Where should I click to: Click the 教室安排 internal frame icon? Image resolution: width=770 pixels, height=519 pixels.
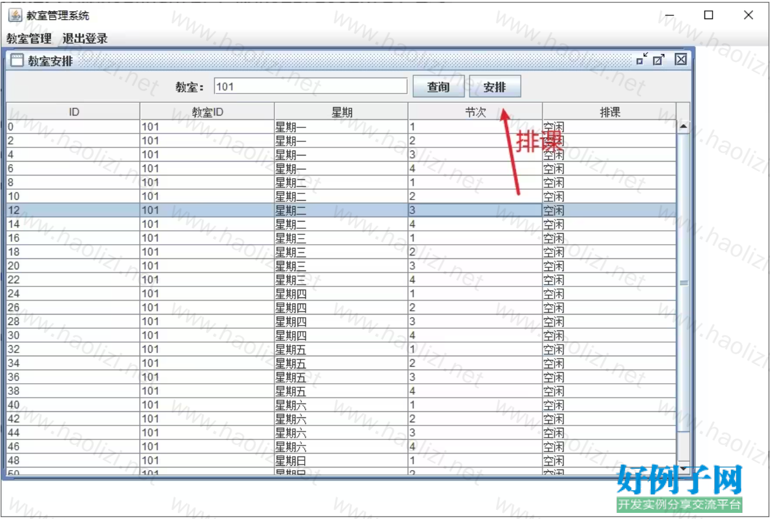17,60
